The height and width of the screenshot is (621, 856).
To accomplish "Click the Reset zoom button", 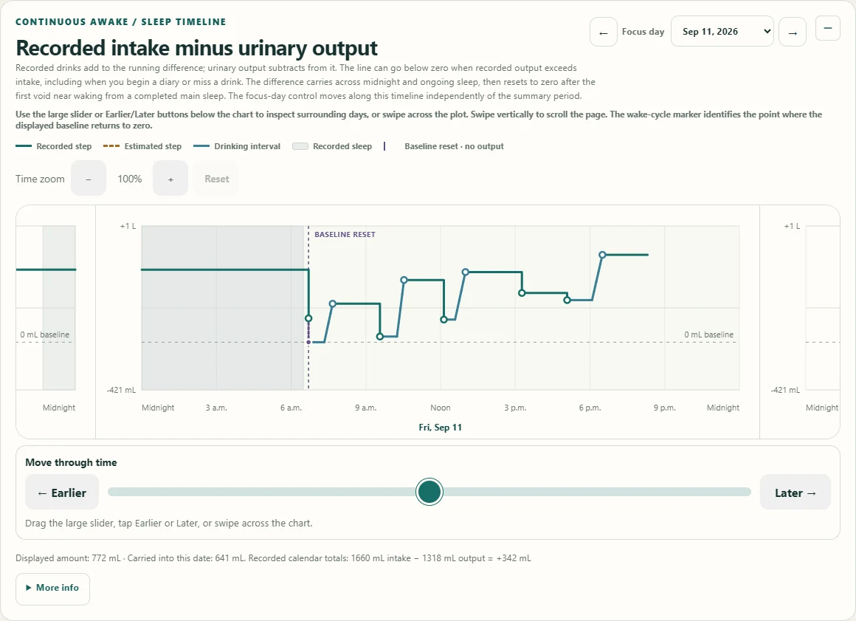I will click(217, 179).
